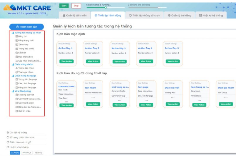Expand ellipsis on cmt trang ca n... card
Screen dimensions: 236x157
click(x=120, y=100)
